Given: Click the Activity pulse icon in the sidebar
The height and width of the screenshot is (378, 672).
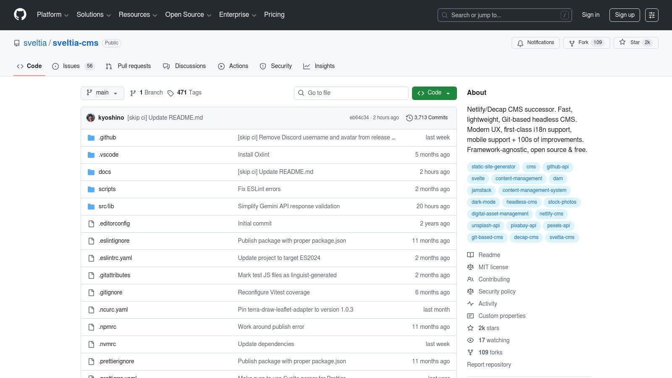Looking at the screenshot, I should [471, 304].
